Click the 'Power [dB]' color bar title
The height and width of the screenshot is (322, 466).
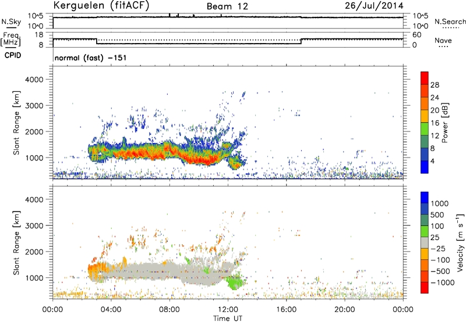point(444,123)
